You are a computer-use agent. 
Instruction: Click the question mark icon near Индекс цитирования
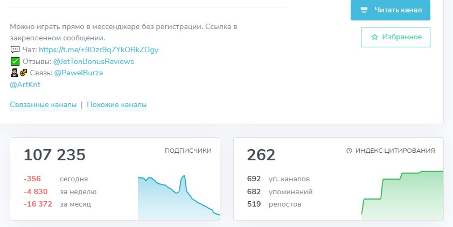pyautogui.click(x=349, y=151)
